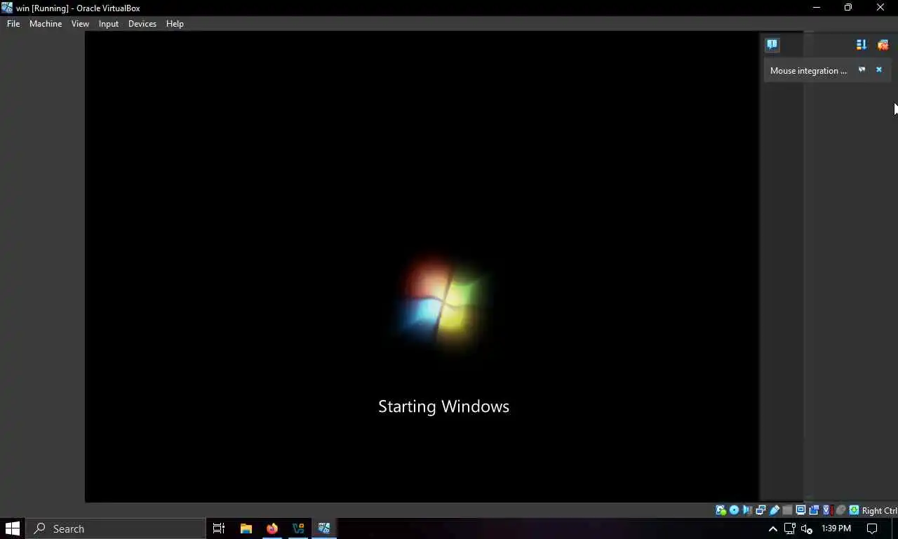The height and width of the screenshot is (539, 898).
Task: Expand the hidden system tray icons
Action: [773, 528]
